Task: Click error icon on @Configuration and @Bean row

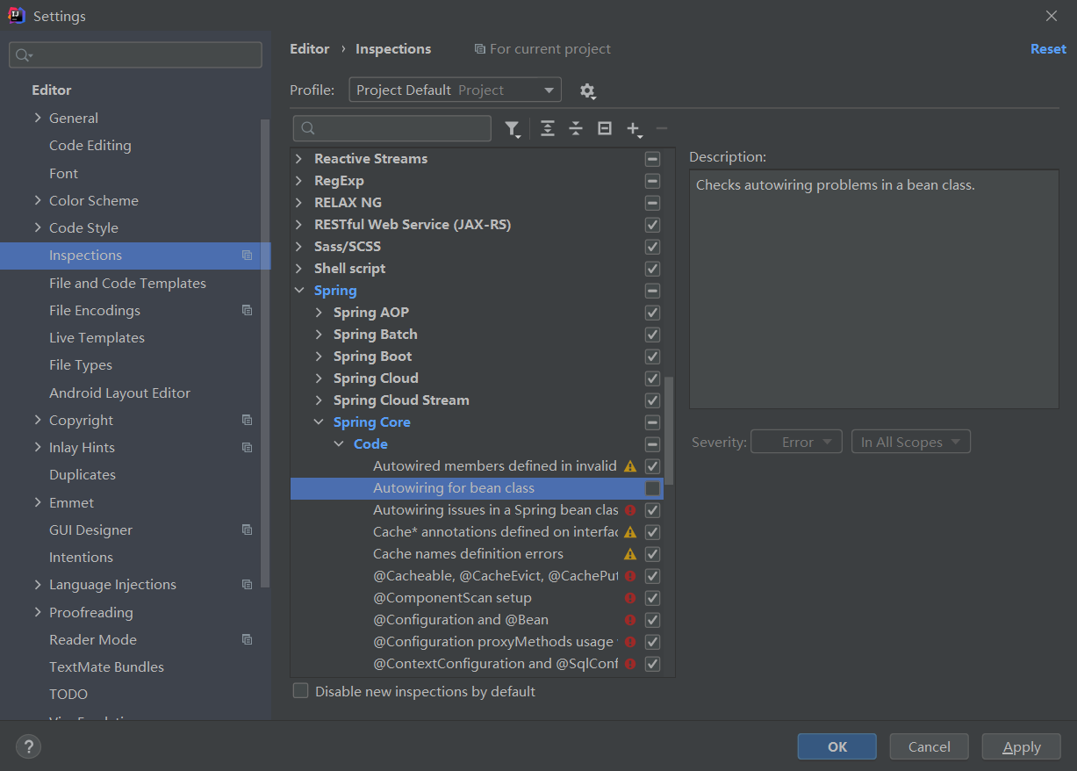Action: [x=630, y=620]
